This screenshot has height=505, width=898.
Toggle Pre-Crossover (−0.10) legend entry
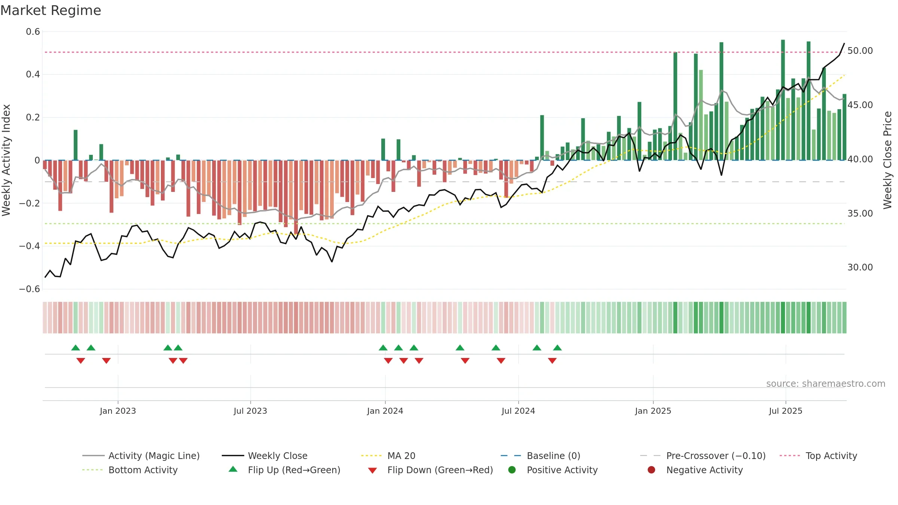[703, 456]
